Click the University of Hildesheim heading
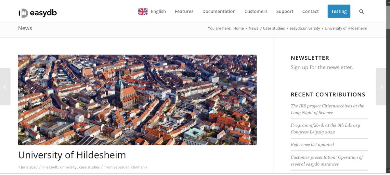The image size is (390, 175). (x=72, y=155)
